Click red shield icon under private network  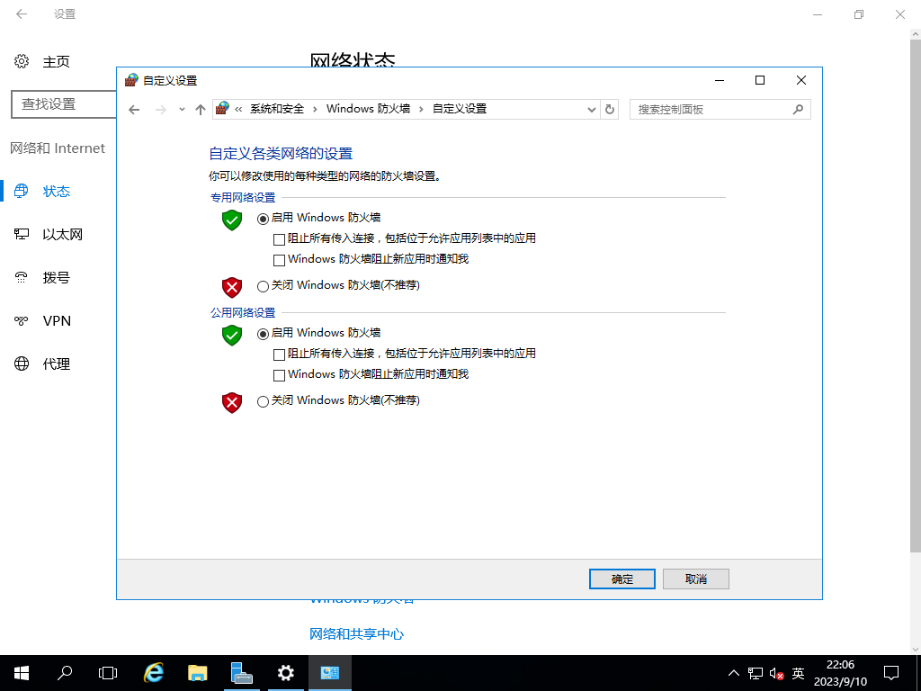click(x=232, y=287)
